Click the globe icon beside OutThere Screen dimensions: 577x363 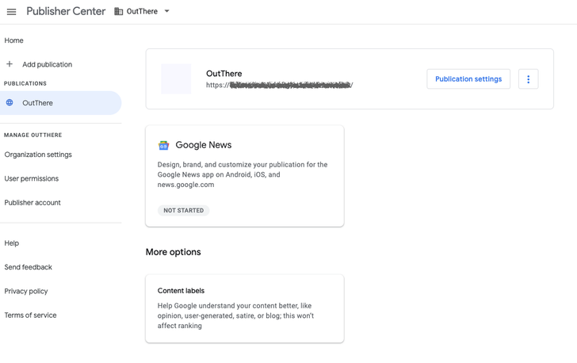(10, 103)
